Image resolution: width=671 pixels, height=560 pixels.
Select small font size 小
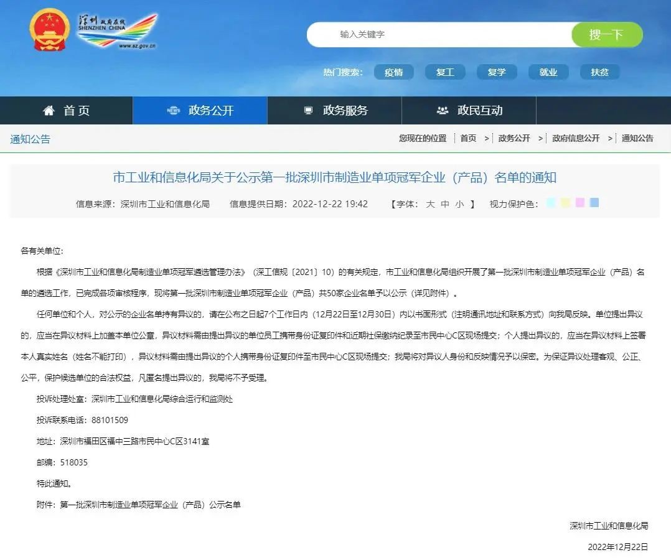point(459,204)
